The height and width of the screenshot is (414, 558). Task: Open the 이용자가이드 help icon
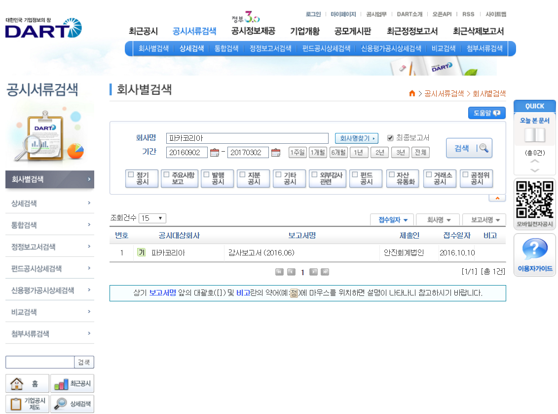(534, 249)
